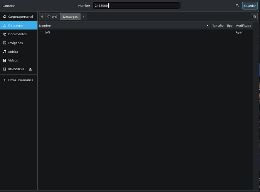Go to Imágenes in the sidebar
The width and height of the screenshot is (260, 192).
pyautogui.click(x=15, y=43)
